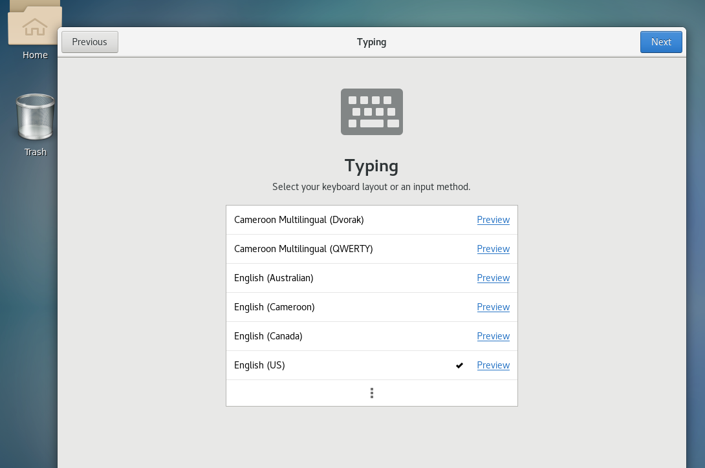Preview the Cameroon Multilingual (Dvorak) layout
Screen dimensions: 705x468
click(493, 220)
